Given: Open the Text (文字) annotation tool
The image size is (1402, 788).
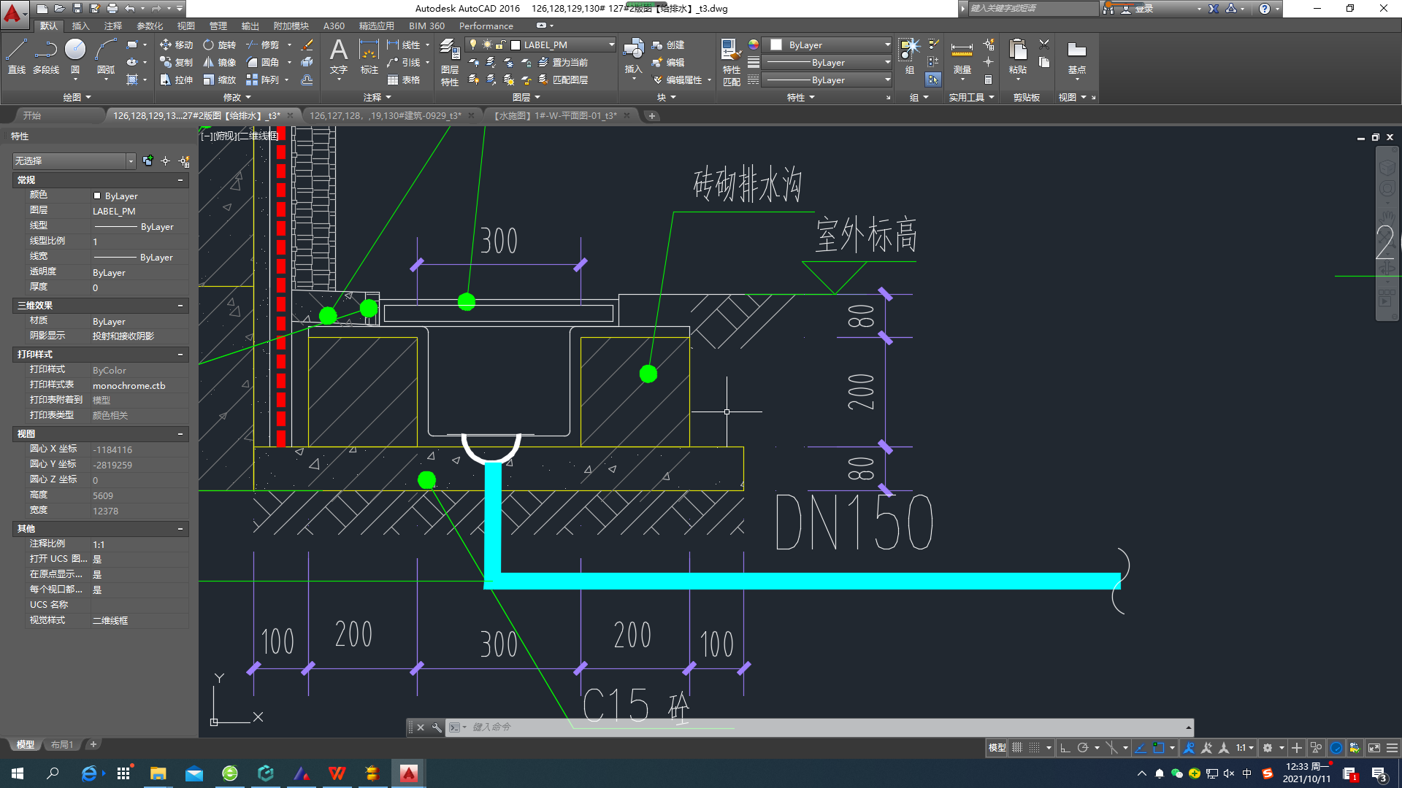Looking at the screenshot, I should point(338,56).
